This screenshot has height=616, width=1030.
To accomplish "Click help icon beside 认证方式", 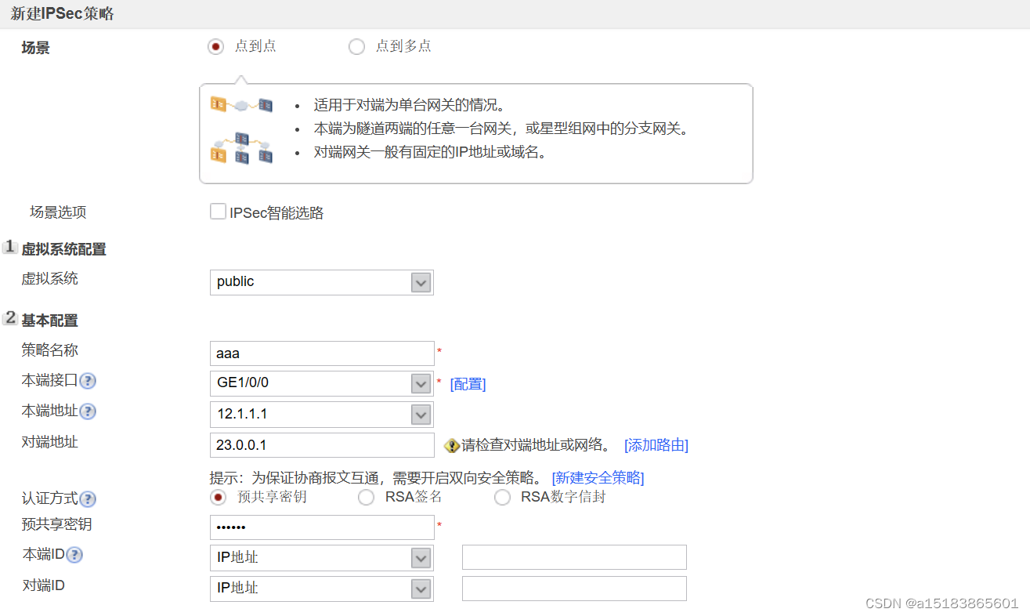I will [x=89, y=499].
